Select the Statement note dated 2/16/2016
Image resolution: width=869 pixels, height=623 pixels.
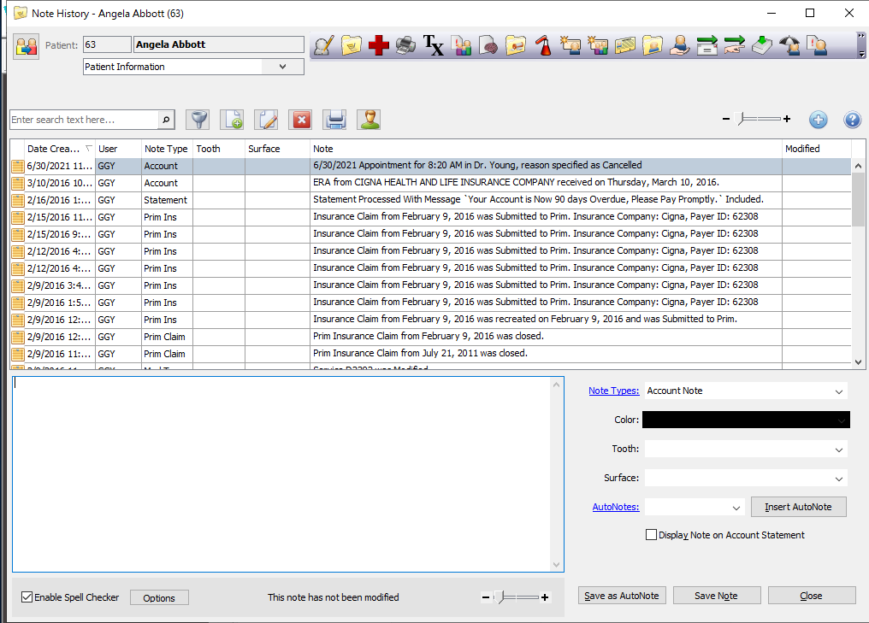430,200
